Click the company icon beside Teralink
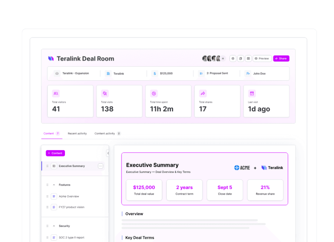This screenshot has height=242, width=334. 108,73
